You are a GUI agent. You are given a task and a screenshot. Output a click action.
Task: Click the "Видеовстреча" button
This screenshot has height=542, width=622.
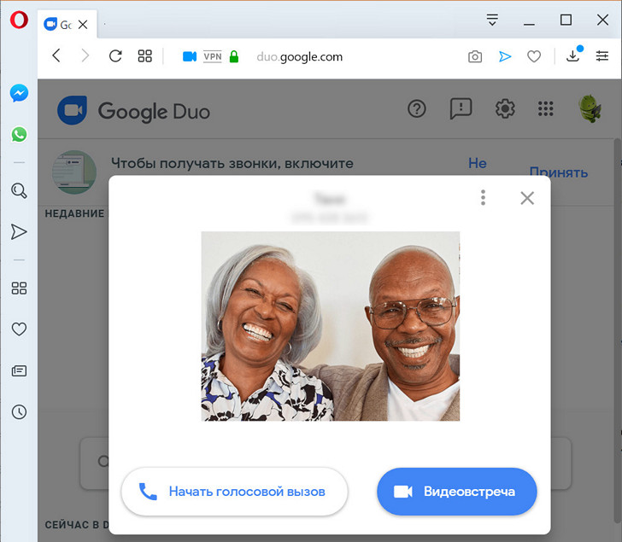point(456,492)
